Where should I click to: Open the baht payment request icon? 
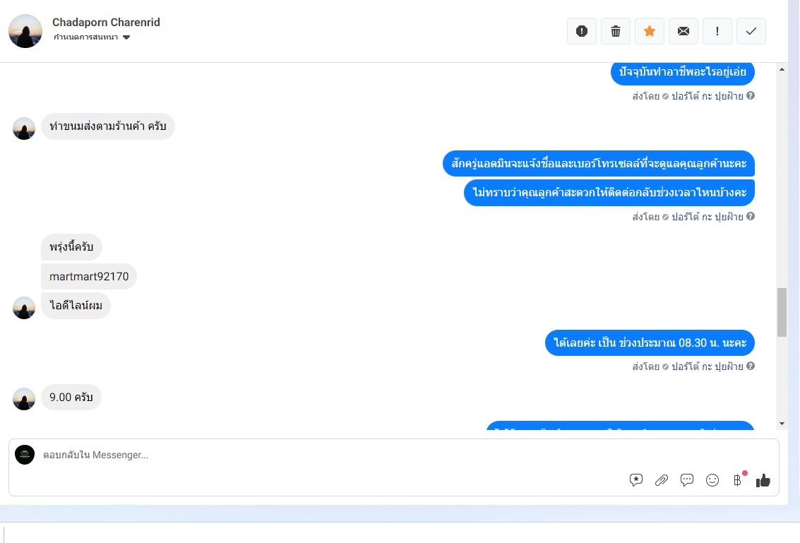tap(738, 479)
